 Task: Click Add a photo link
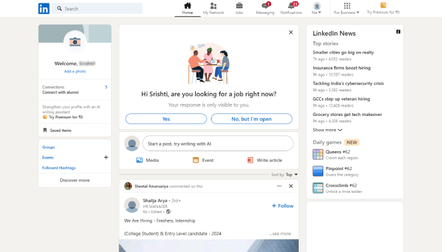click(x=75, y=71)
